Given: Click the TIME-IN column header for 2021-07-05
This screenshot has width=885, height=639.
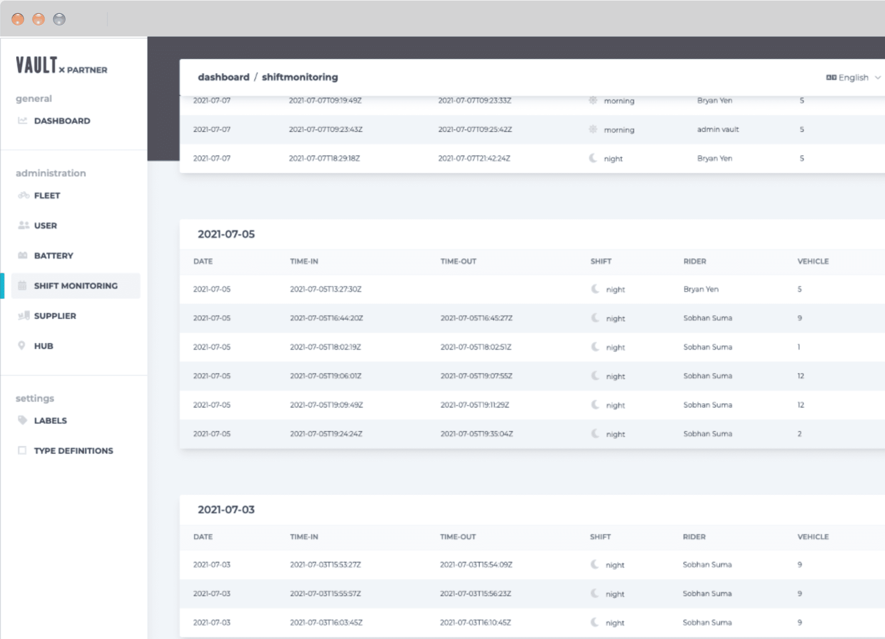Looking at the screenshot, I should point(304,261).
